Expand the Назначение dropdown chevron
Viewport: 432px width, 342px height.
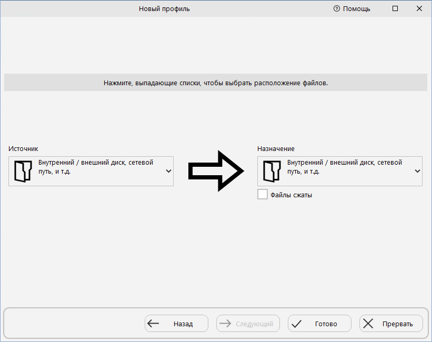[x=417, y=171]
